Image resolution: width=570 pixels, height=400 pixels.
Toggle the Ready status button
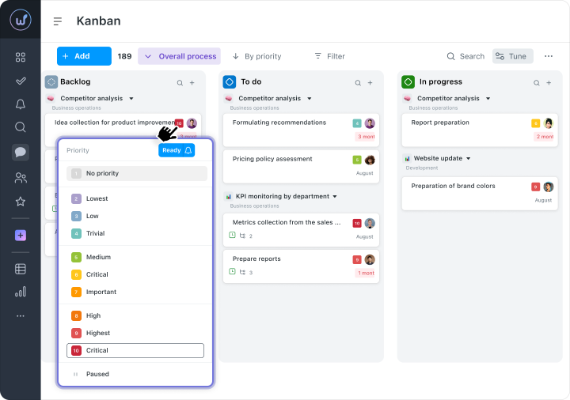(176, 150)
